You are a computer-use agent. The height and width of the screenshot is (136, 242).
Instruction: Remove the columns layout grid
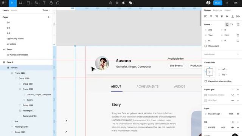tap(238, 95)
